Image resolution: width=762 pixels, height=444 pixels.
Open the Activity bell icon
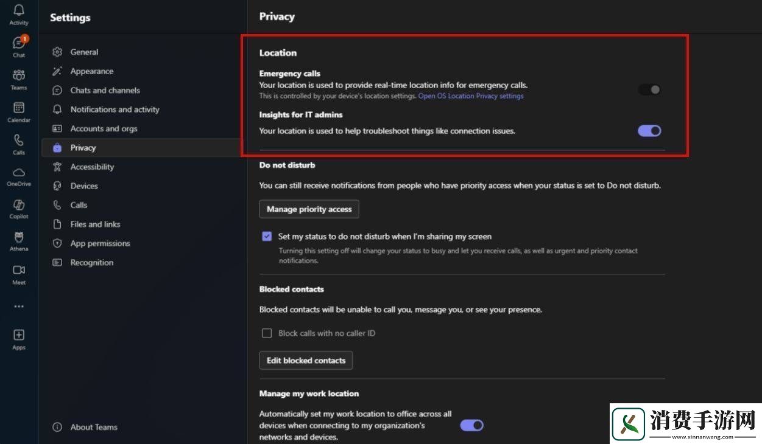(x=19, y=11)
